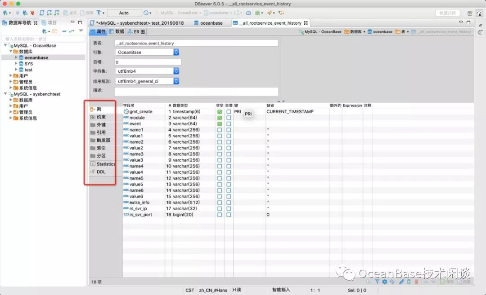Click the blue filter funnel icon at bottom
Viewport: 486px width, 295px height.
[377, 282]
